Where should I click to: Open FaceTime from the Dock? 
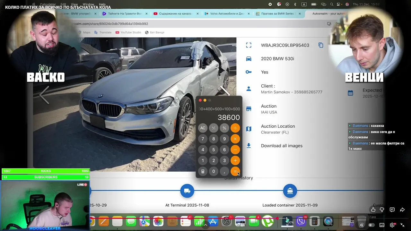(254, 221)
